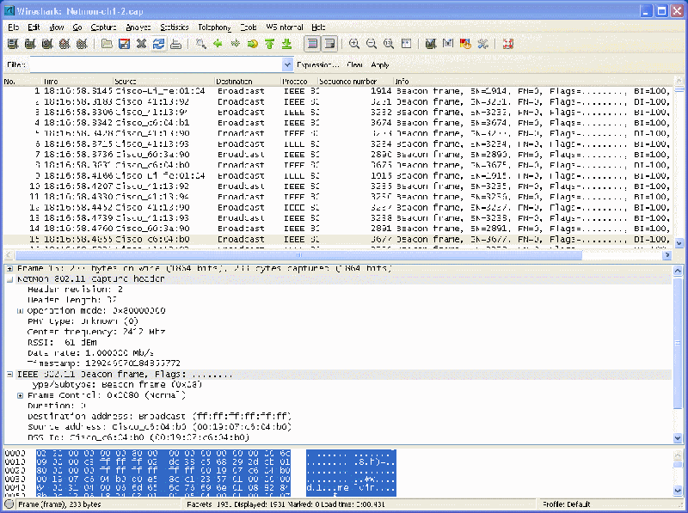Expand the Frame 15 tree node

9,268
